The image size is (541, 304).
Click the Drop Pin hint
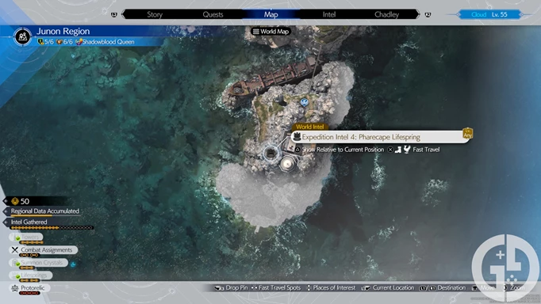[236, 288]
